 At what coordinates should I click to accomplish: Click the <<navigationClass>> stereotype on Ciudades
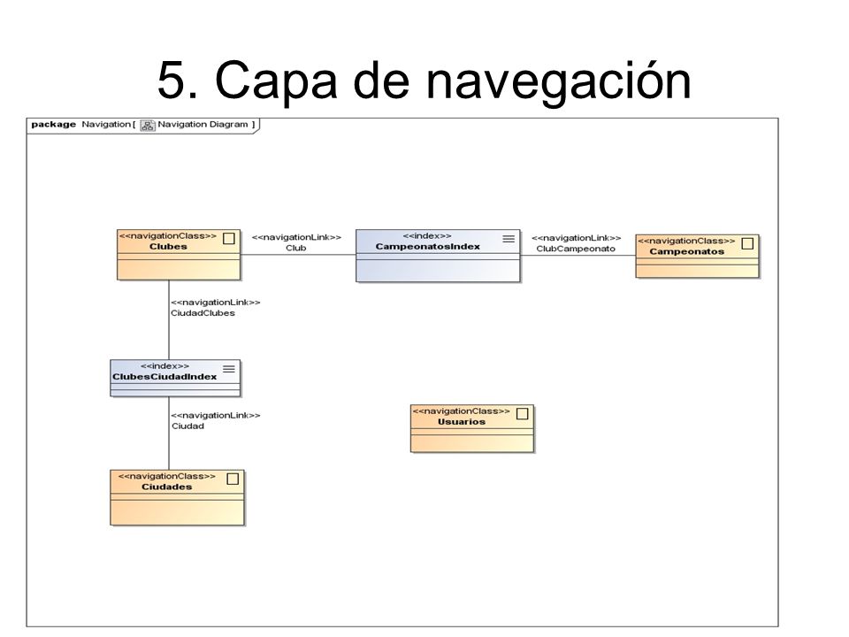click(x=167, y=476)
